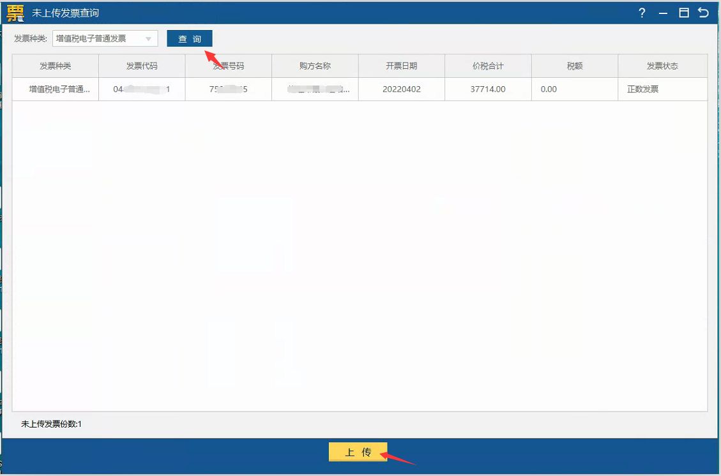Select the 购方名称 column header
Viewport: 721px width, 476px height.
click(315, 66)
